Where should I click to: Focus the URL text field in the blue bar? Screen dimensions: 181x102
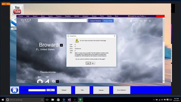pos(37,90)
